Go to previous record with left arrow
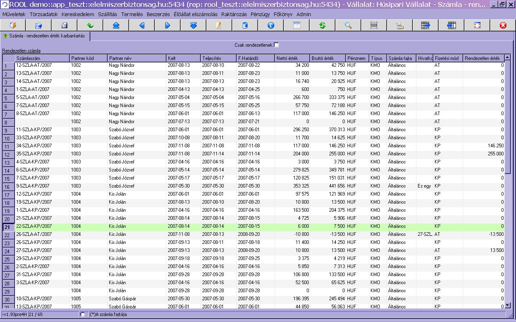Viewport: 516px width, 322px height. tap(141, 25)
